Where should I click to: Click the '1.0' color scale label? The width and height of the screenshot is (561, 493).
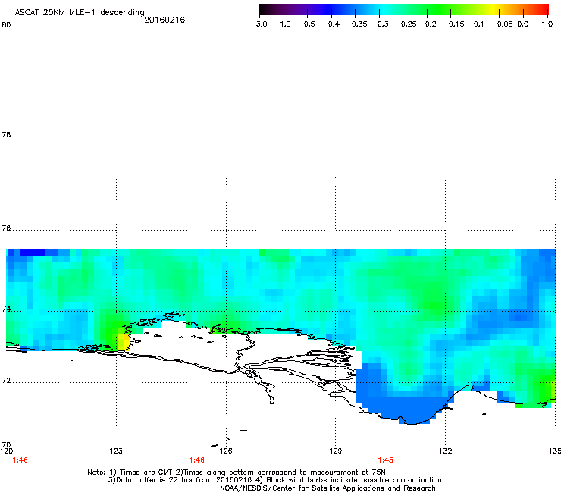click(547, 24)
